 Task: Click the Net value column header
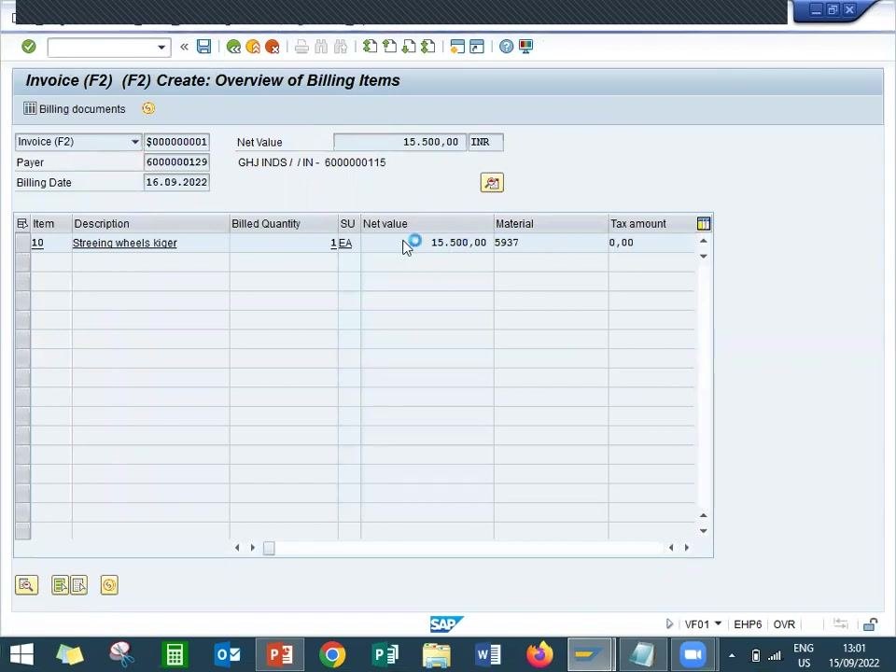tap(427, 223)
